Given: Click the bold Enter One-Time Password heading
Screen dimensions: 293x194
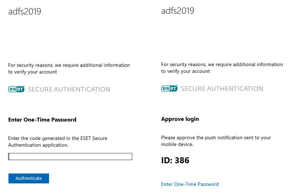Looking at the screenshot, I should coord(42,119).
